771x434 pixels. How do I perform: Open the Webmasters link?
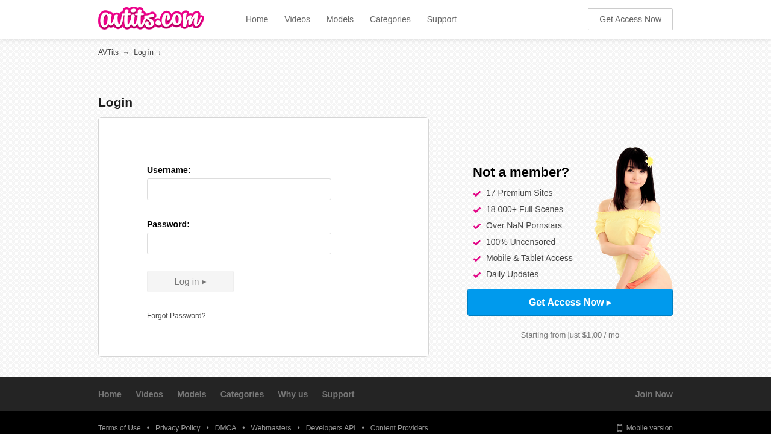pos(271,428)
